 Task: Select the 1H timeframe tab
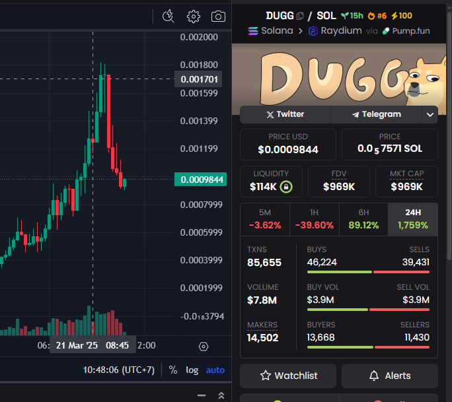pyautogui.click(x=315, y=219)
